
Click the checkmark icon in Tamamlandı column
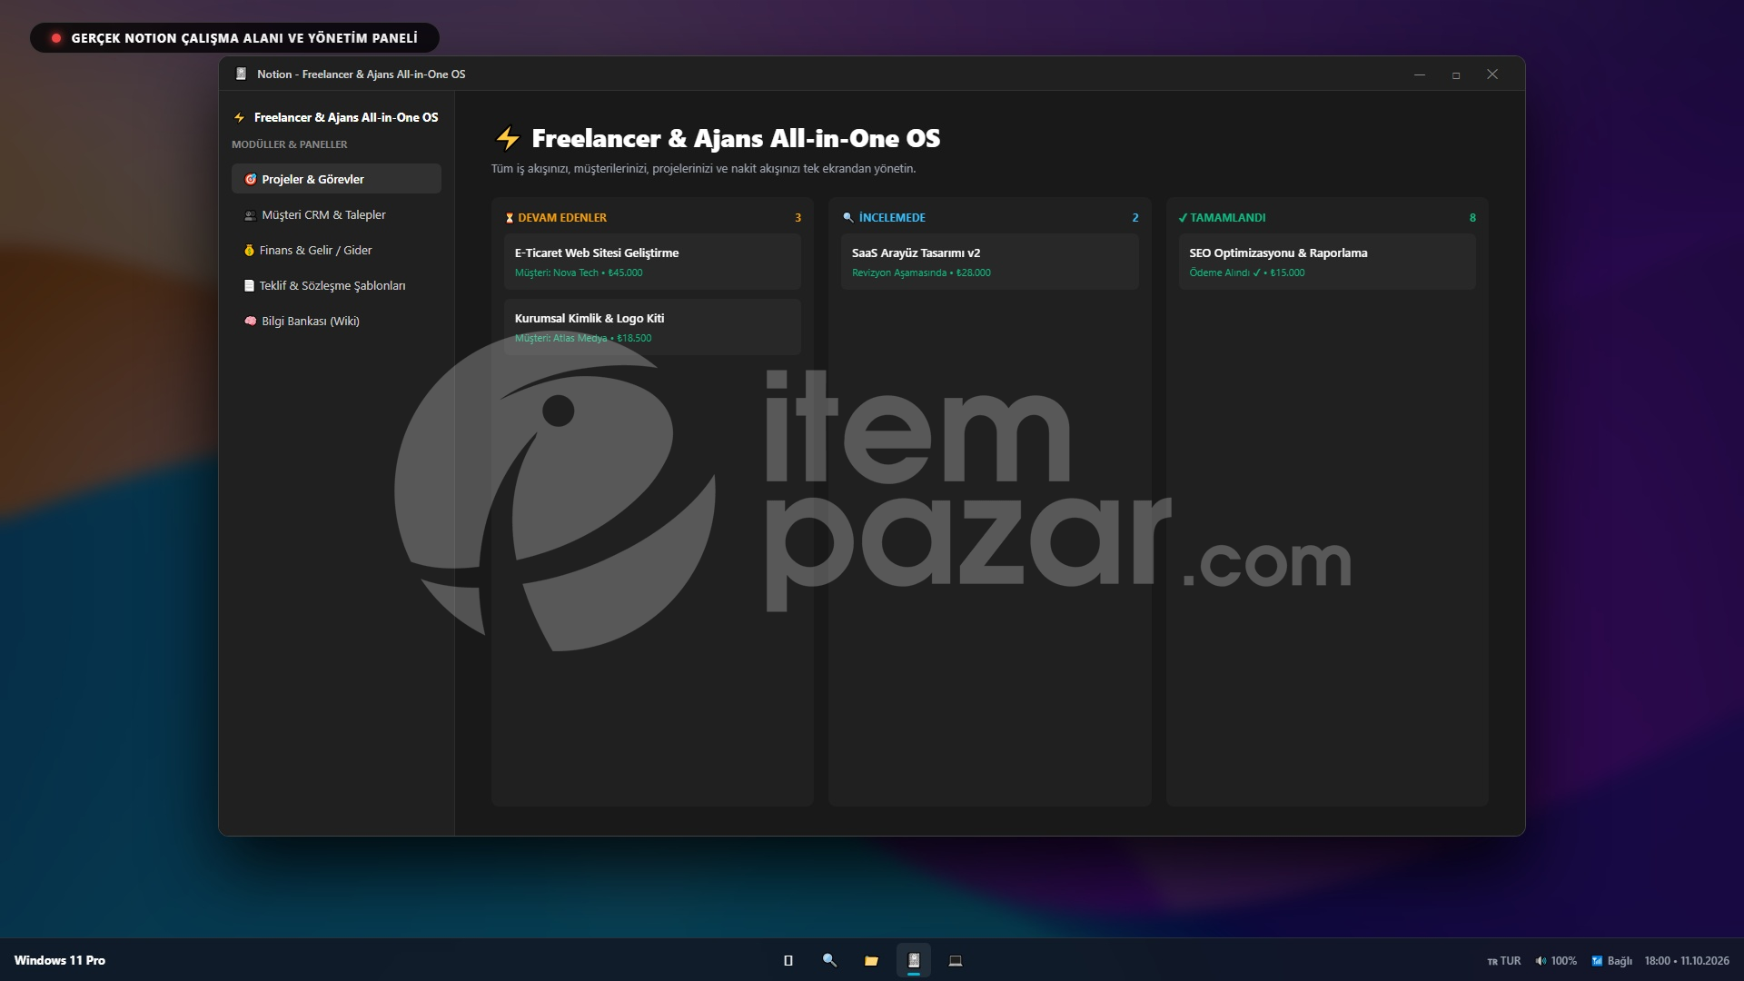[x=1183, y=218]
